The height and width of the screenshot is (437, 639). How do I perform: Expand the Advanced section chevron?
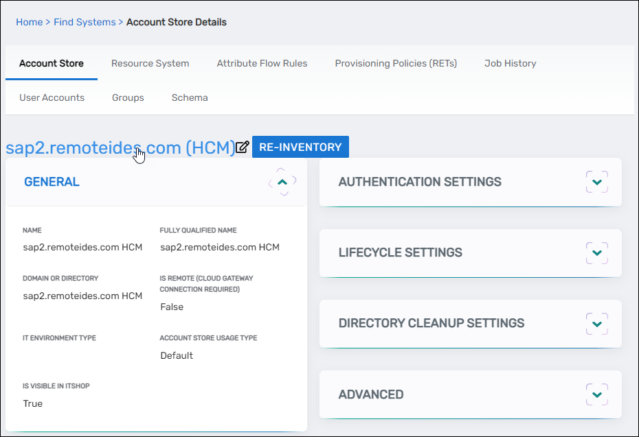[596, 394]
